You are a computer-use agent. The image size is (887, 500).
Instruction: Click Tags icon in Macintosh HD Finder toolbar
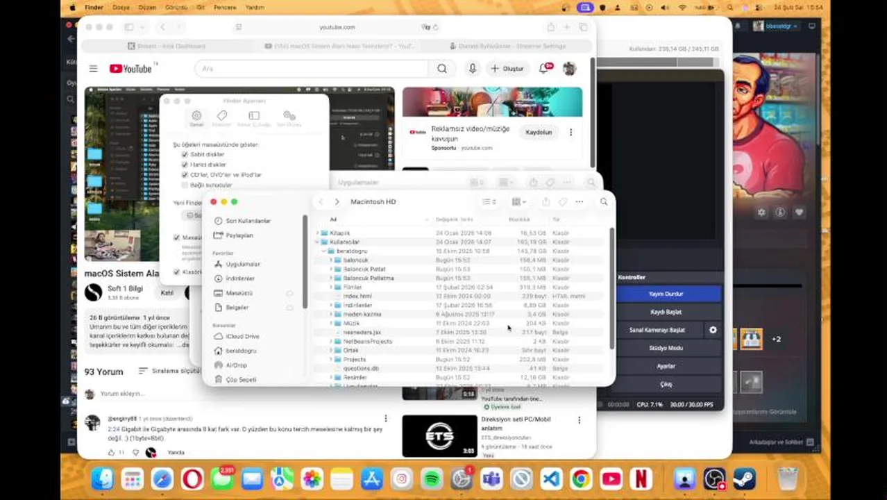coord(563,202)
